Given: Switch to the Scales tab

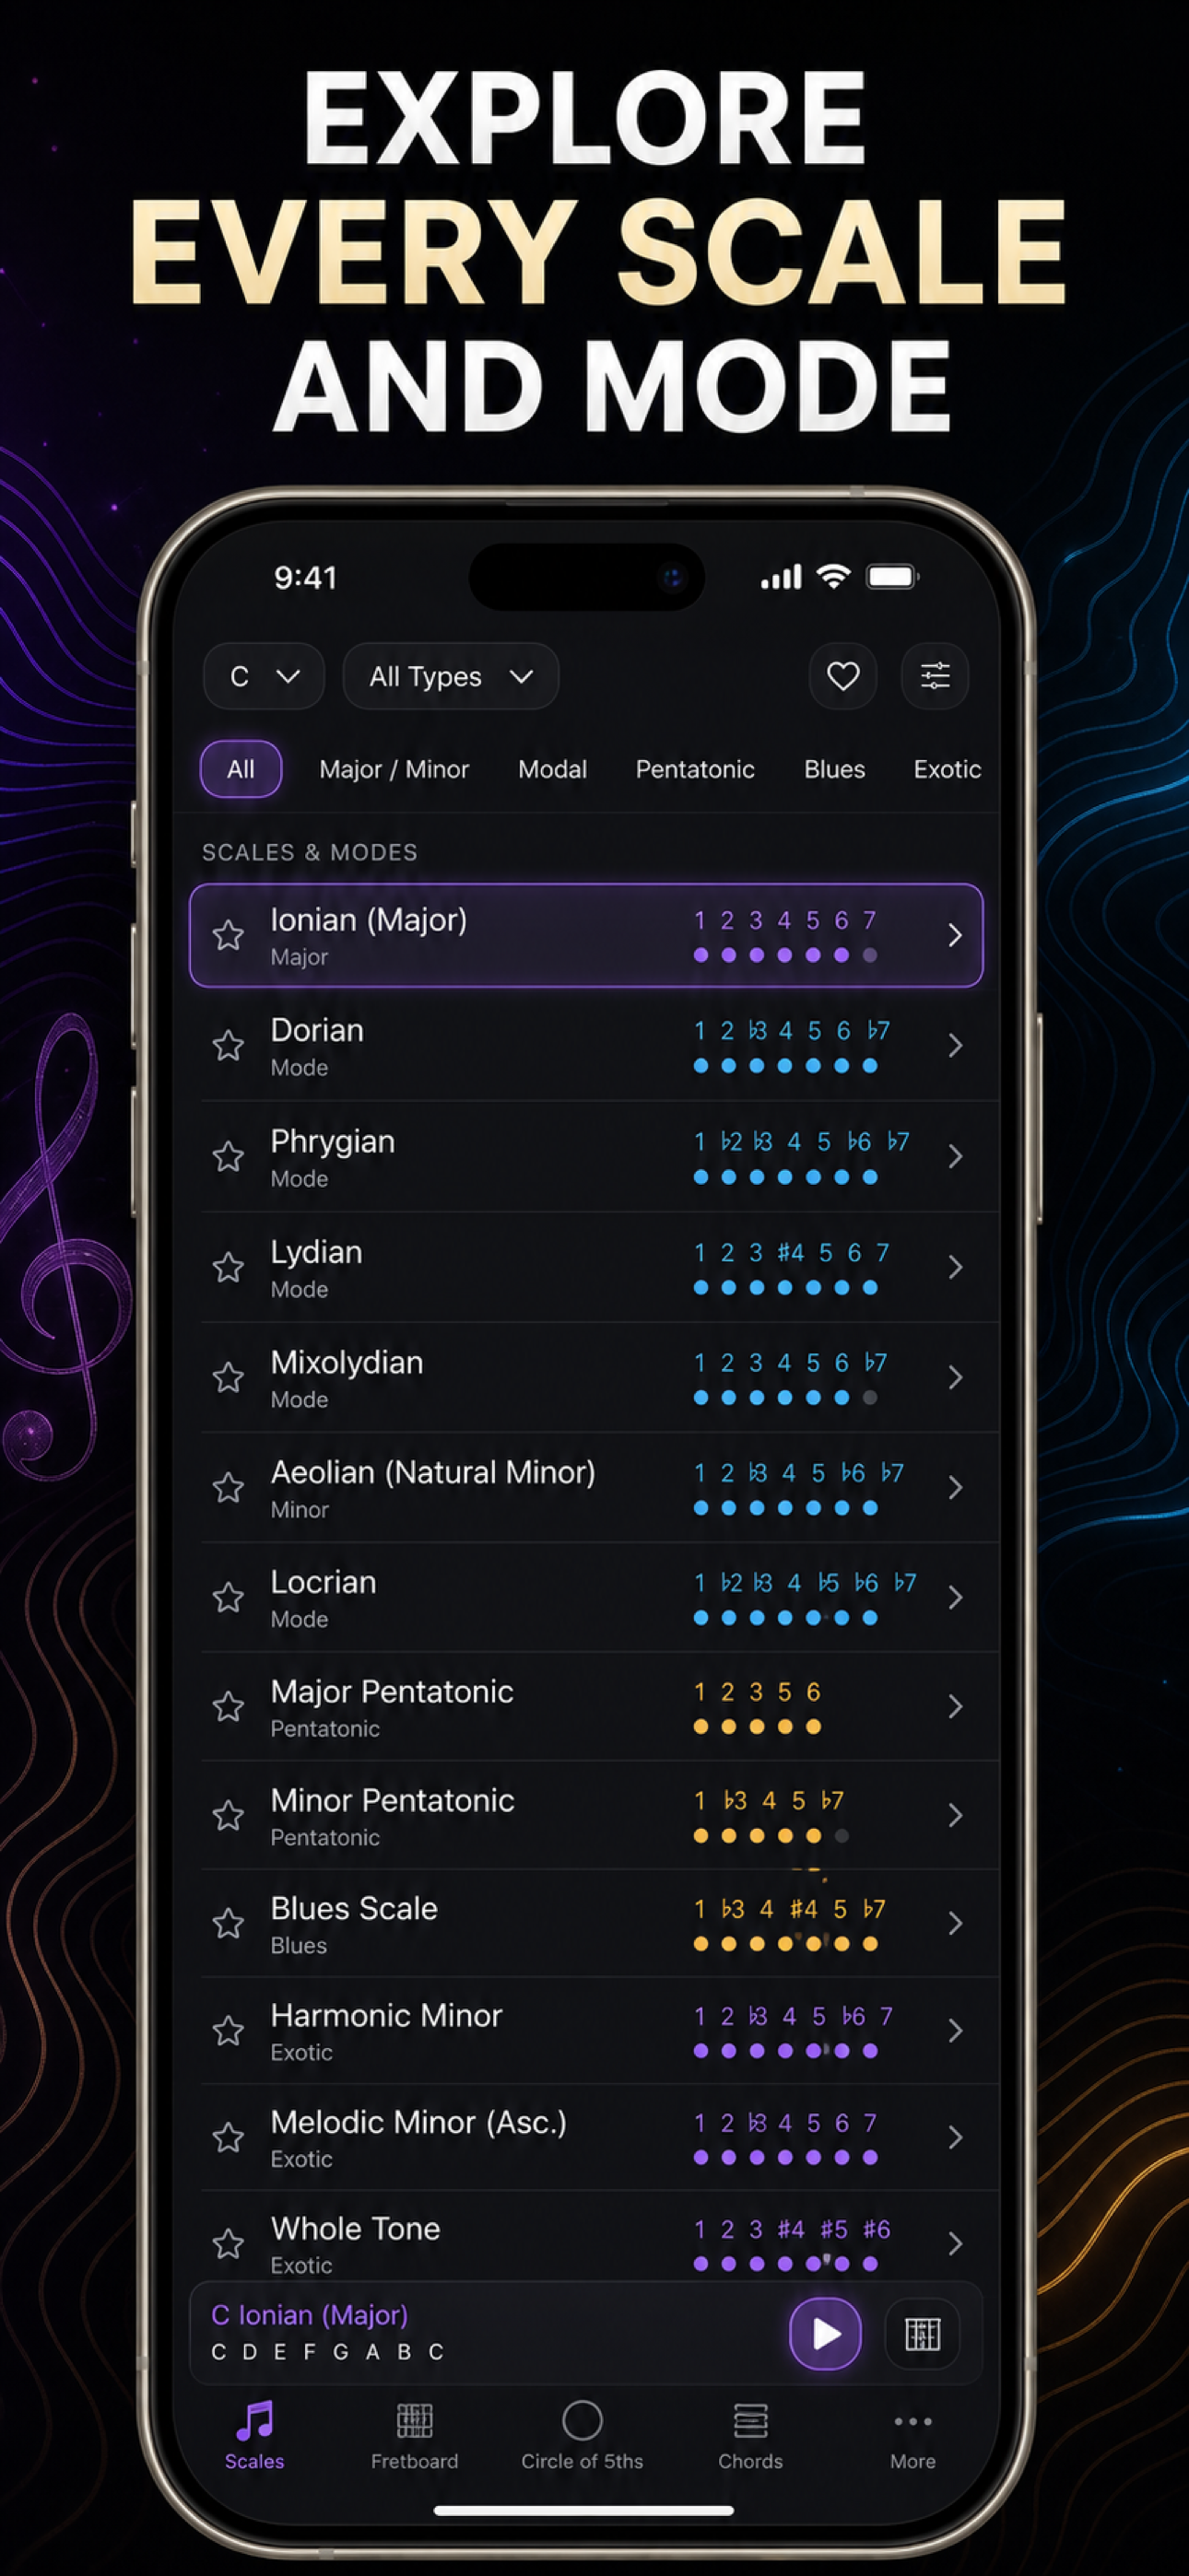Looking at the screenshot, I should pyautogui.click(x=254, y=2436).
